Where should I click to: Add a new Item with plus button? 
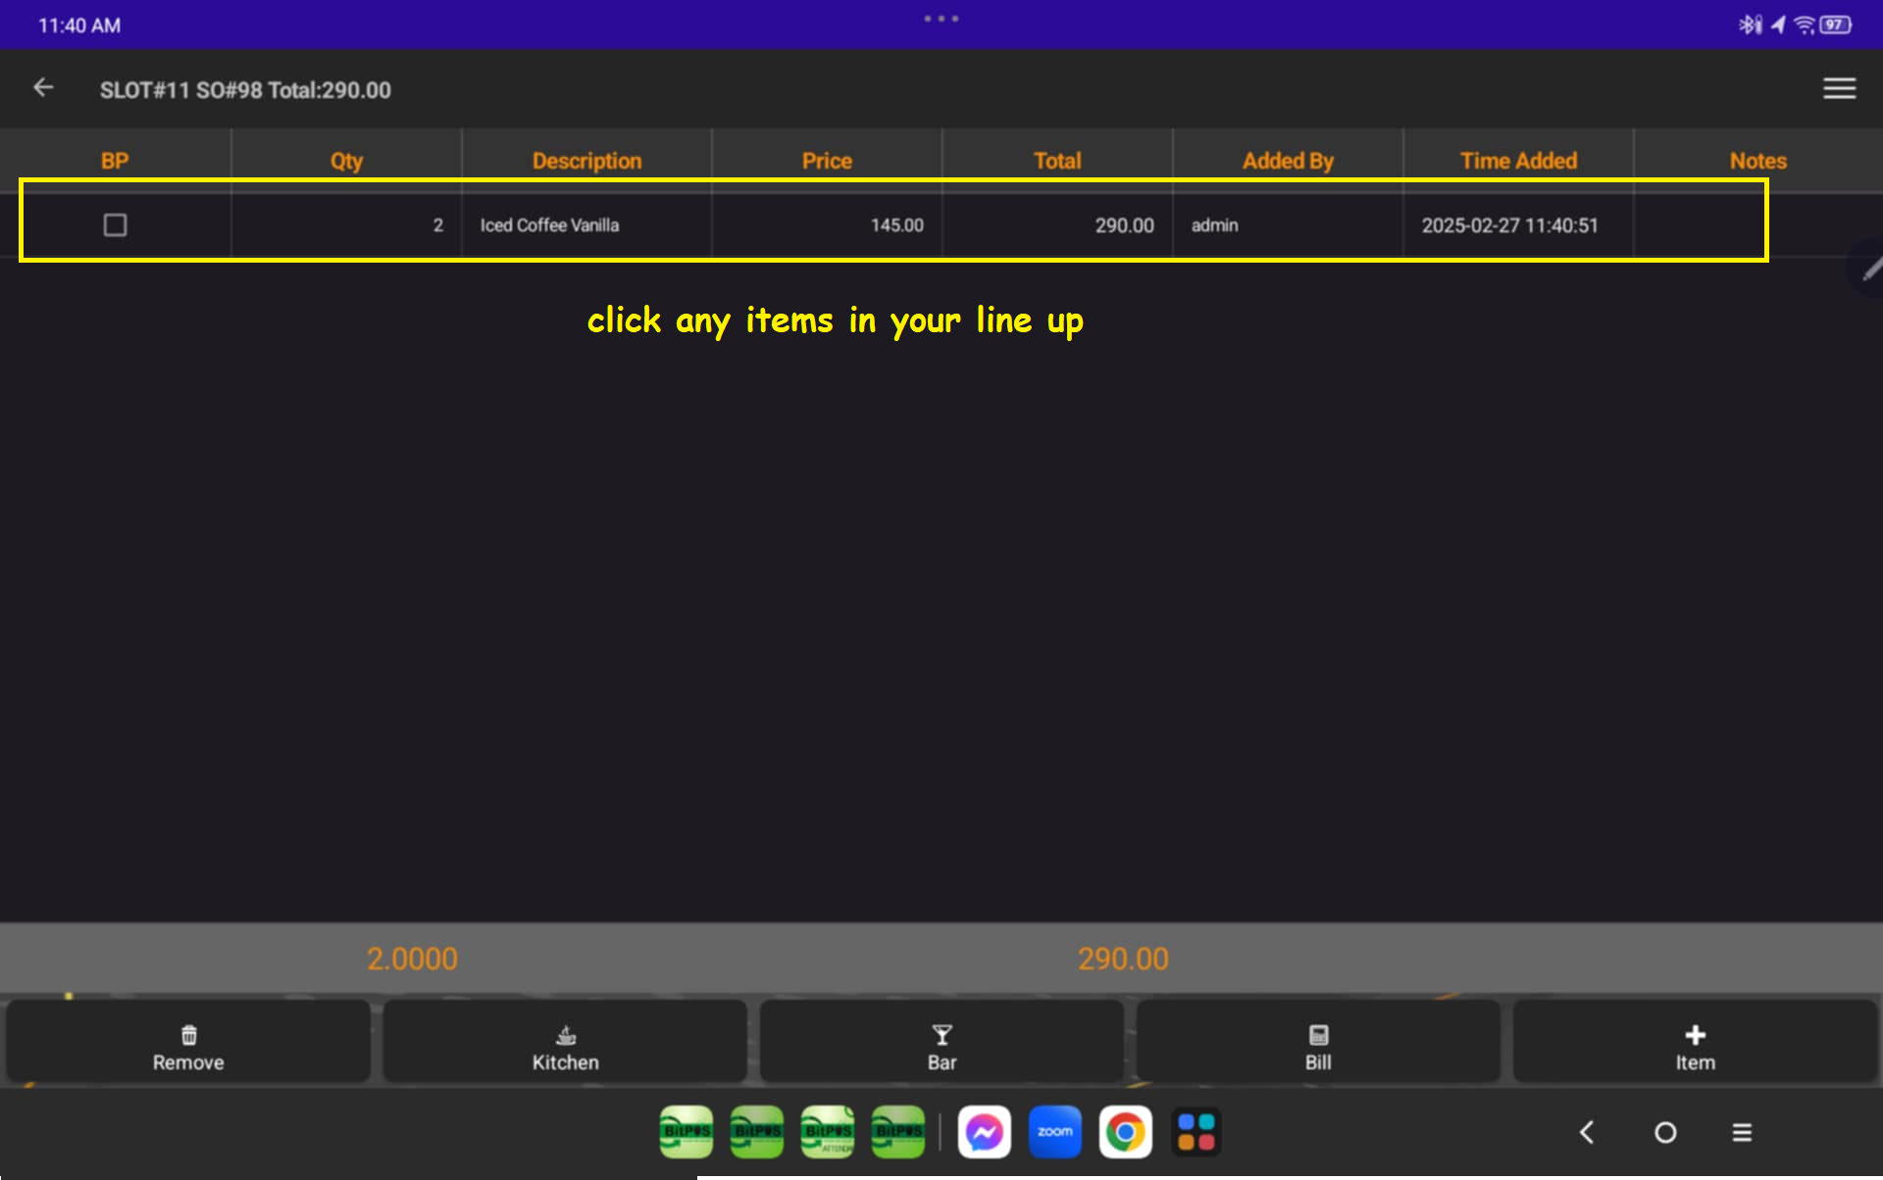[x=1695, y=1045]
